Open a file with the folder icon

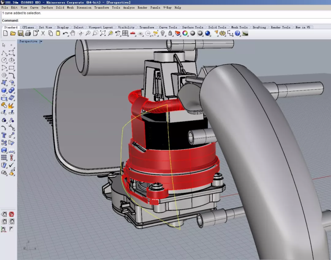tap(13, 33)
